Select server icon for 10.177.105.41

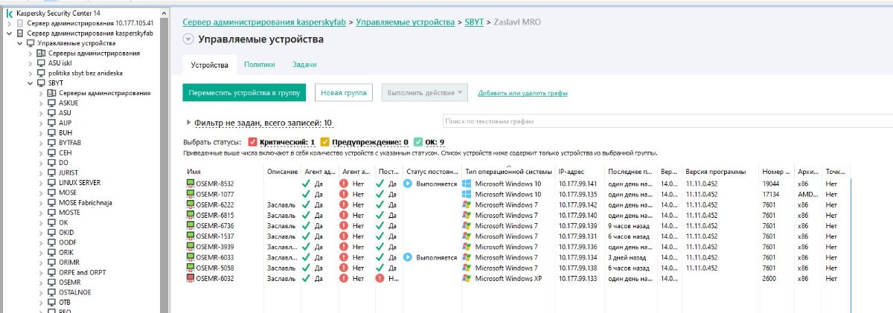click(21, 23)
